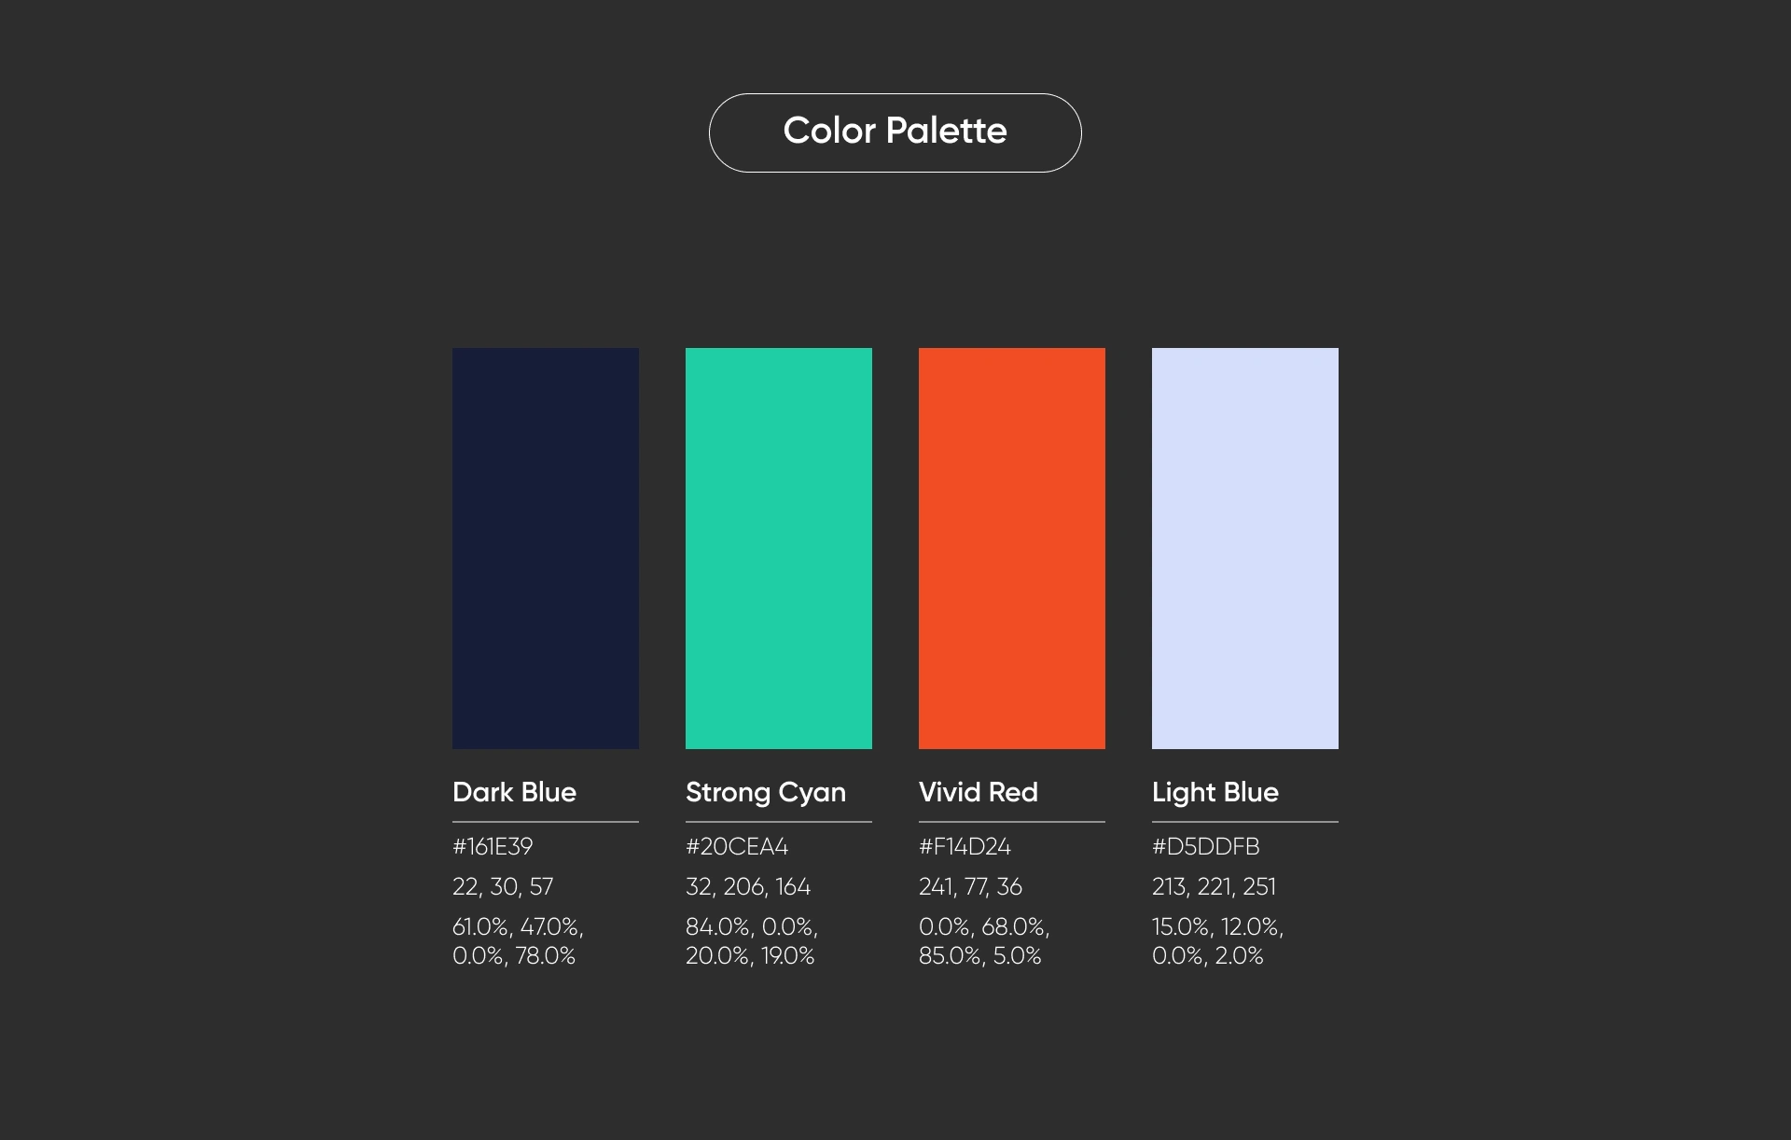Click hex code #F14D24
The height and width of the screenshot is (1140, 1791).
965,846
